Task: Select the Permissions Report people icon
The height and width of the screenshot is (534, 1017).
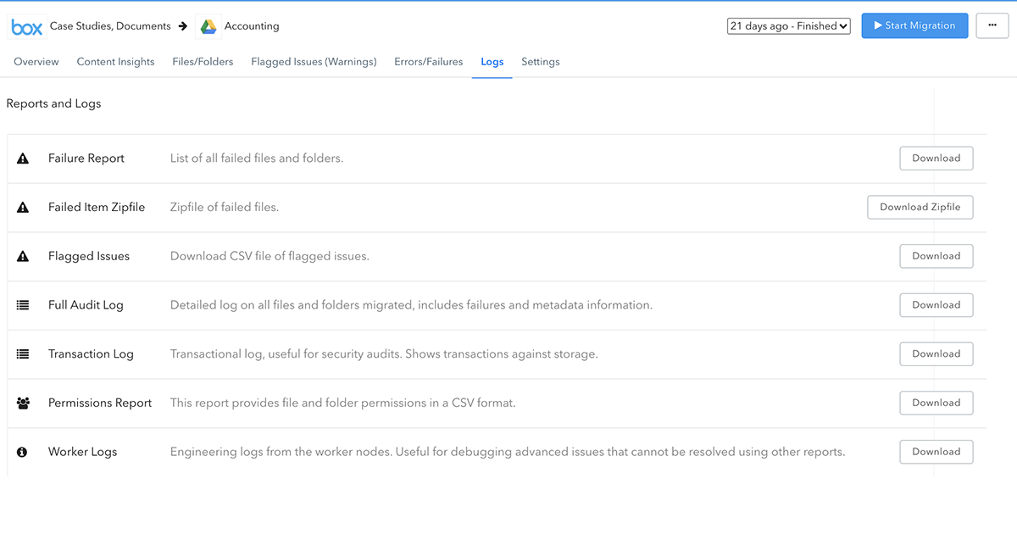Action: 22,403
